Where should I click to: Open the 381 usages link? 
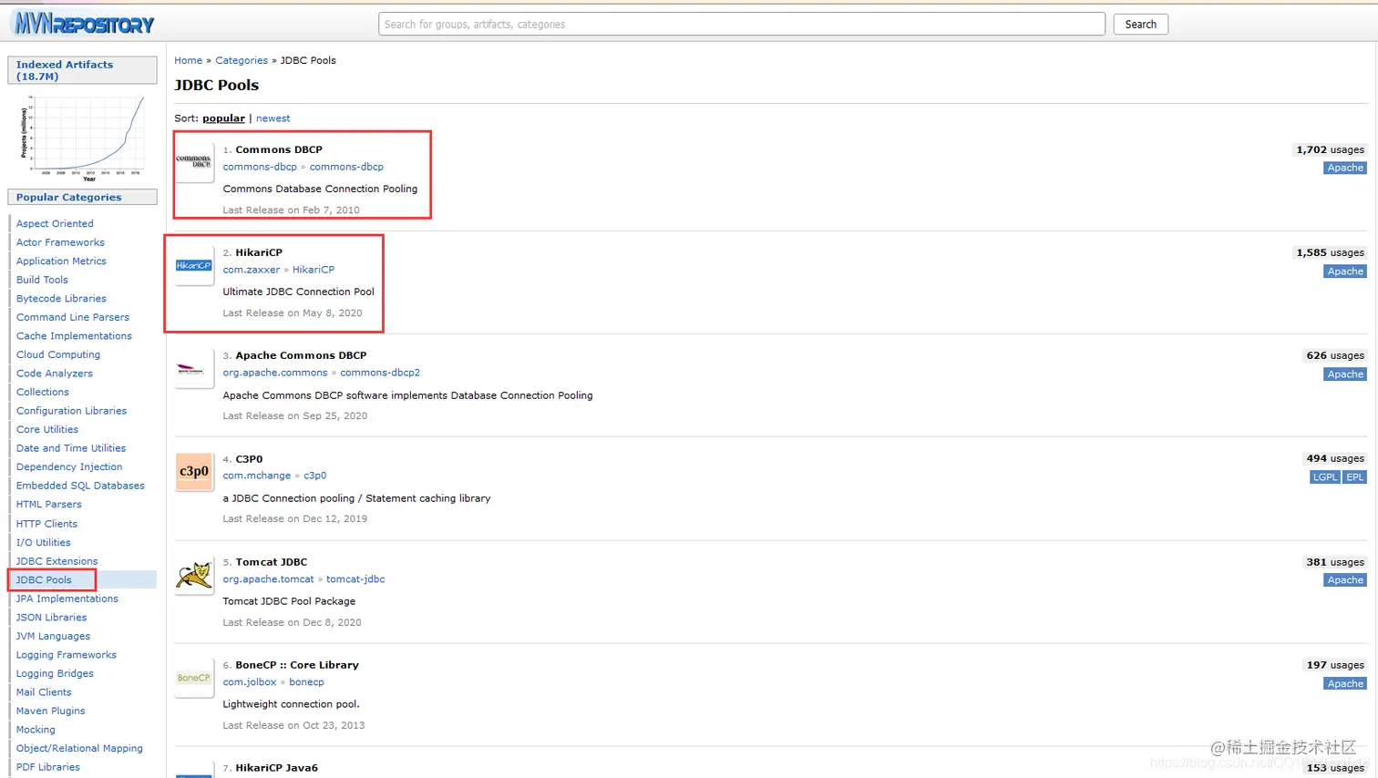(1335, 562)
